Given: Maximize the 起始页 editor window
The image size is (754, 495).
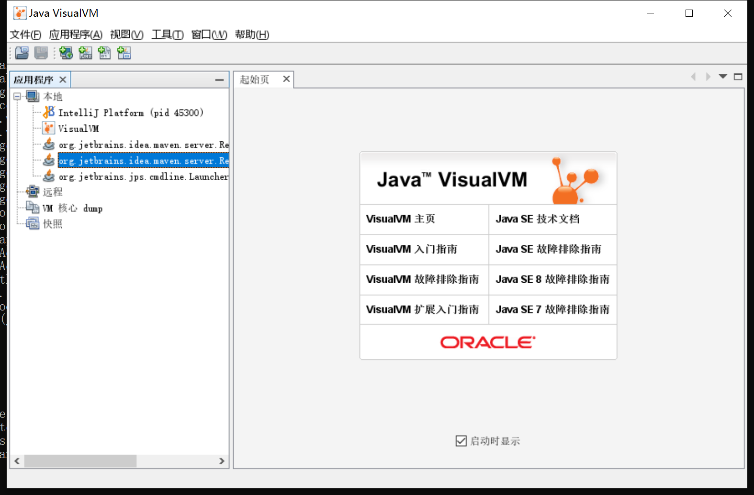Looking at the screenshot, I should 738,77.
